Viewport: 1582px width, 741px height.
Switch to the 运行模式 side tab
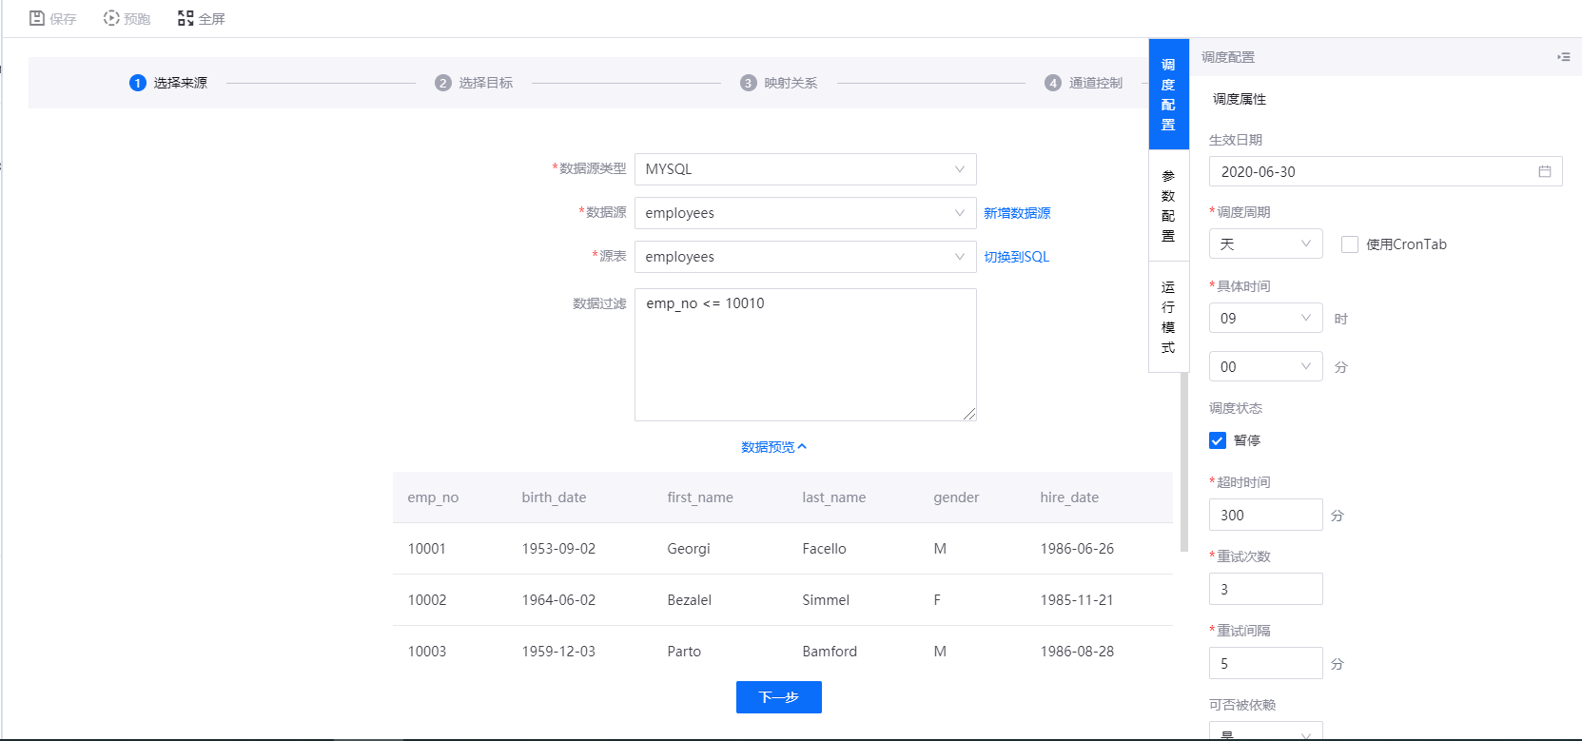pos(1168,317)
